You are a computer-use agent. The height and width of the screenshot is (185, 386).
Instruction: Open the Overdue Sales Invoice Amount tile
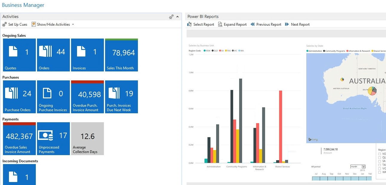[19, 139]
